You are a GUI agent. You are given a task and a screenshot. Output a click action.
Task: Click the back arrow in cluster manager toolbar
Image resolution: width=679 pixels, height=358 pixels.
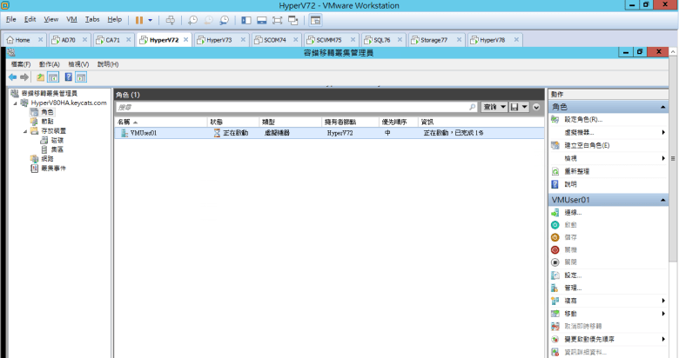(13, 77)
